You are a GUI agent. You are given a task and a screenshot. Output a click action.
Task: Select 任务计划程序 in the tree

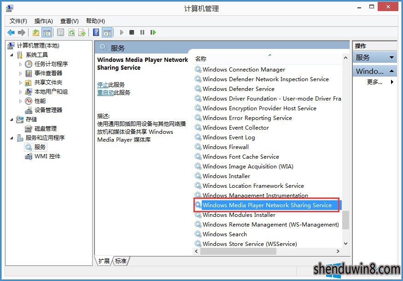[x=51, y=64]
